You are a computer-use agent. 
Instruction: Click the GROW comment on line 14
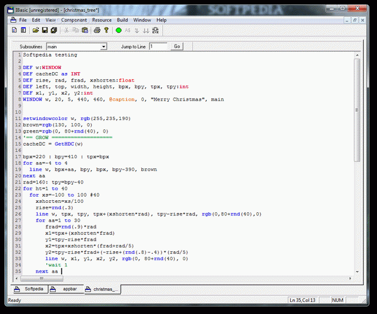point(68,138)
